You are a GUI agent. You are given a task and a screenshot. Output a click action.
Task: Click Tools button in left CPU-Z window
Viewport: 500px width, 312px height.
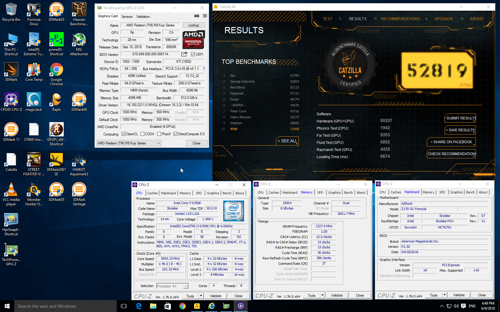tap(190, 296)
